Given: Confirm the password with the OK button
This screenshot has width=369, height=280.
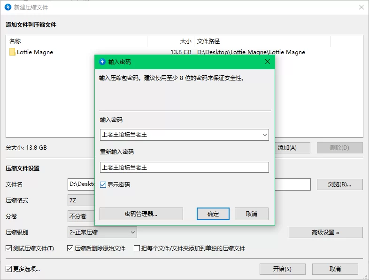Looking at the screenshot, I should [213, 214].
